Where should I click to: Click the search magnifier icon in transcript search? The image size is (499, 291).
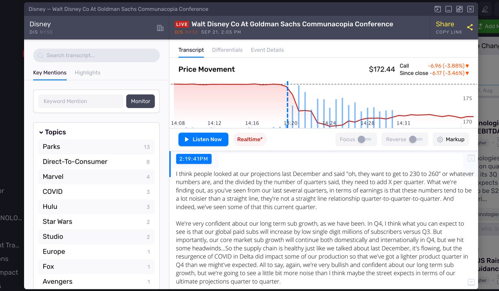point(41,55)
